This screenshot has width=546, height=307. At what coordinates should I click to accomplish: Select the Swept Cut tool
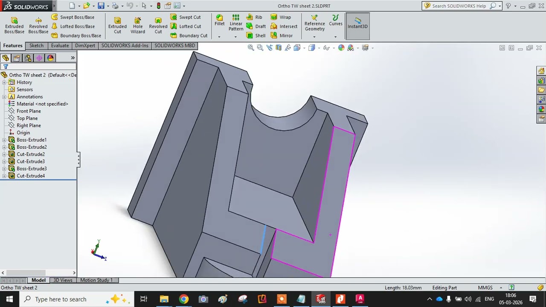(x=186, y=17)
